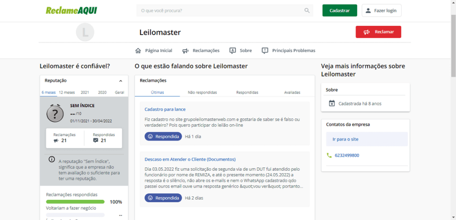
Task: Click the info icon in reputation note
Action: click(x=52, y=159)
